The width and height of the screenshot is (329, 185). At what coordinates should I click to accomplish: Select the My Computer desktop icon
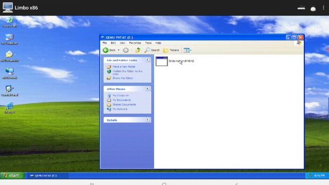[9, 39]
